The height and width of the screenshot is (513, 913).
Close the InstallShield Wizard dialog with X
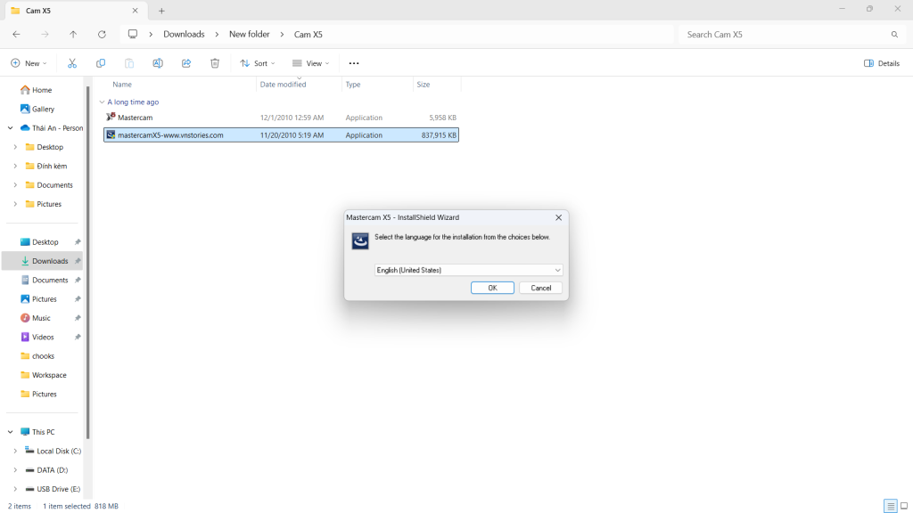pyautogui.click(x=558, y=217)
